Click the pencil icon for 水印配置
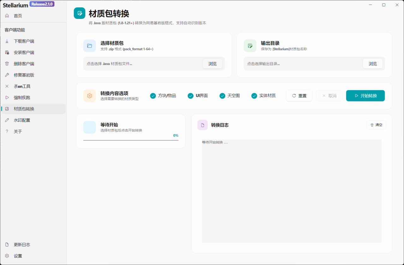404x265 pixels. pos(7,120)
